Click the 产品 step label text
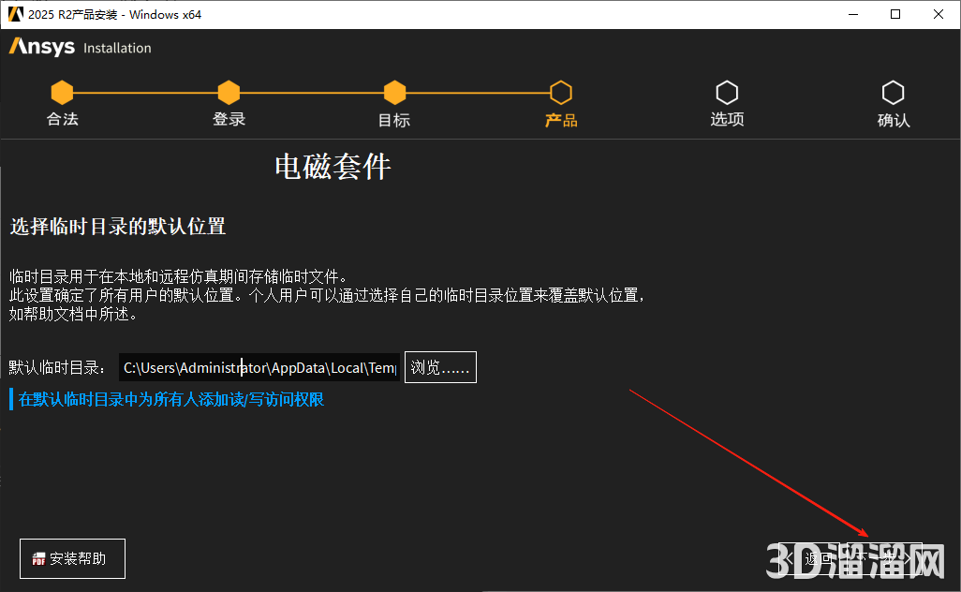The width and height of the screenshot is (961, 592). click(561, 121)
